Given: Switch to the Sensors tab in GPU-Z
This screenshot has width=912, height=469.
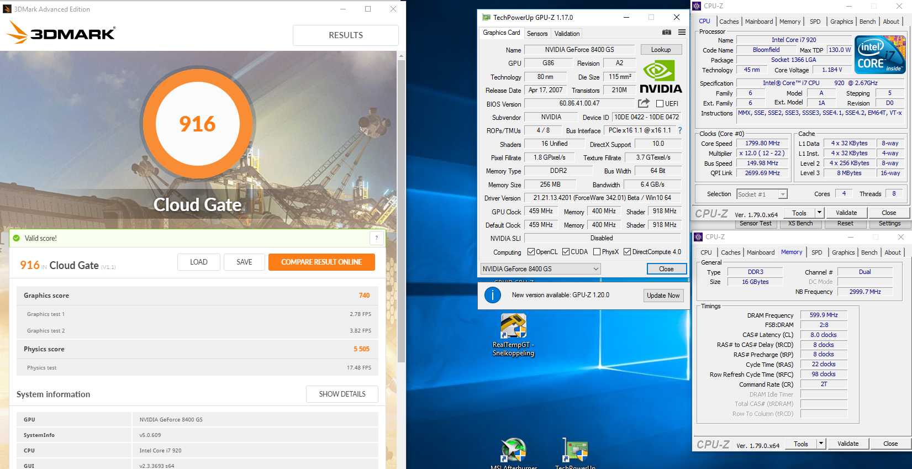Looking at the screenshot, I should tap(537, 34).
